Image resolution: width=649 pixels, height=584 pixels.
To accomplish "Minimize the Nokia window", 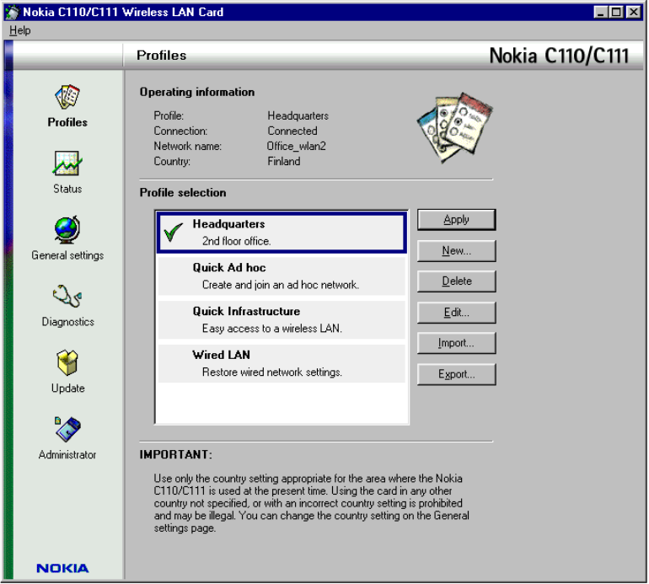I will [x=601, y=12].
